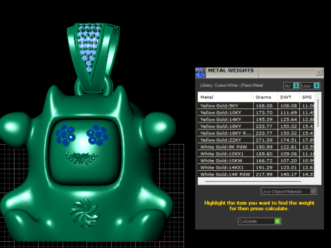The height and width of the screenshot is (248, 331).
Task: Select the White Gold:14K PdW row
Action: coord(256,174)
